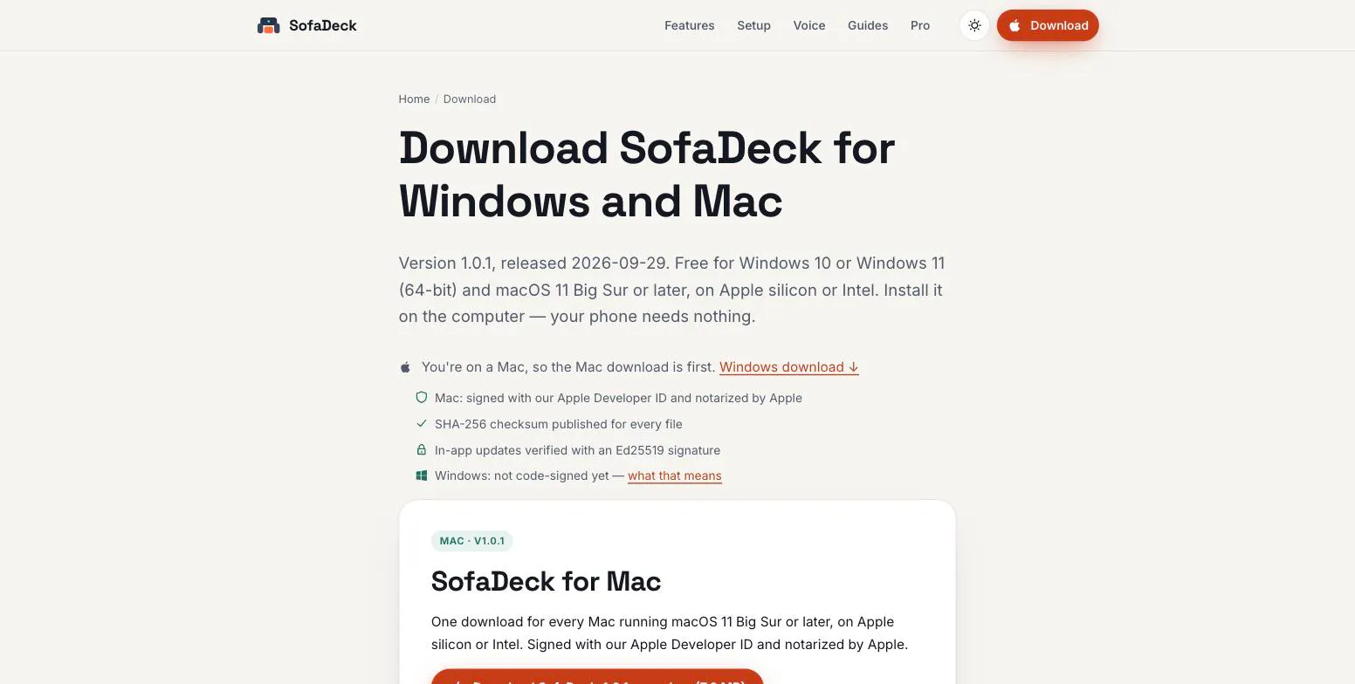Click the lock icon beside Ed25519 signature line
Screen dimensions: 1355x684
pyautogui.click(x=421, y=450)
